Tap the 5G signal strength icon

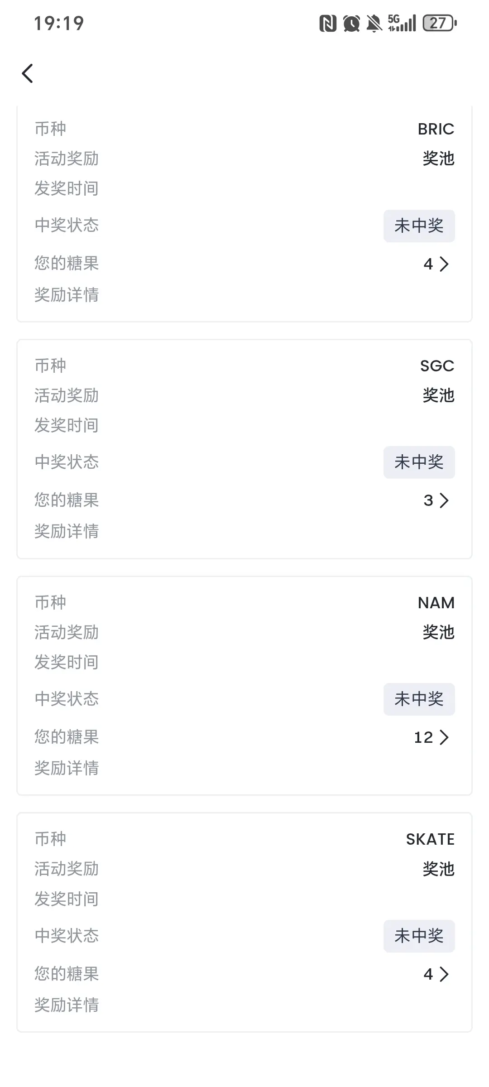[402, 23]
